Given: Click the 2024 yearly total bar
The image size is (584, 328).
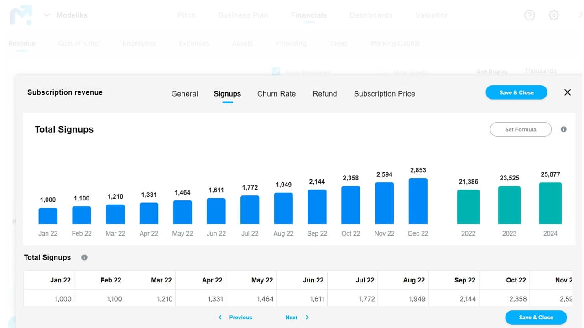Looking at the screenshot, I should [x=550, y=203].
